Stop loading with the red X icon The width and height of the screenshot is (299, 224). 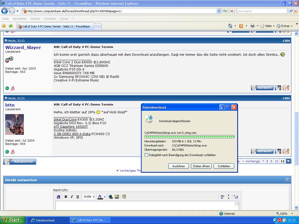[x=232, y=11]
